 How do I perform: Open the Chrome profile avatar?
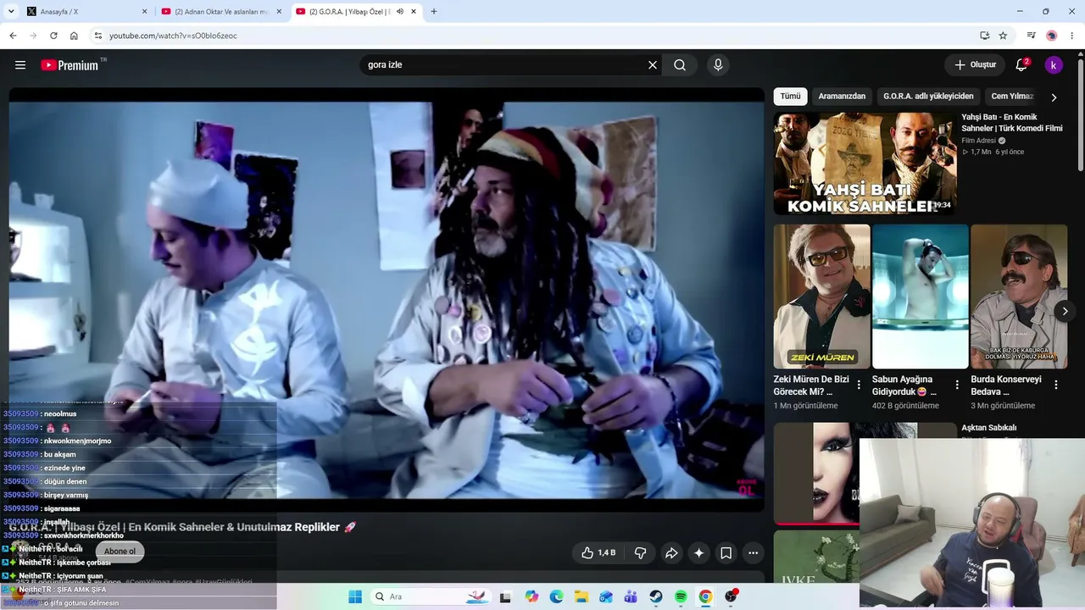pyautogui.click(x=1052, y=36)
